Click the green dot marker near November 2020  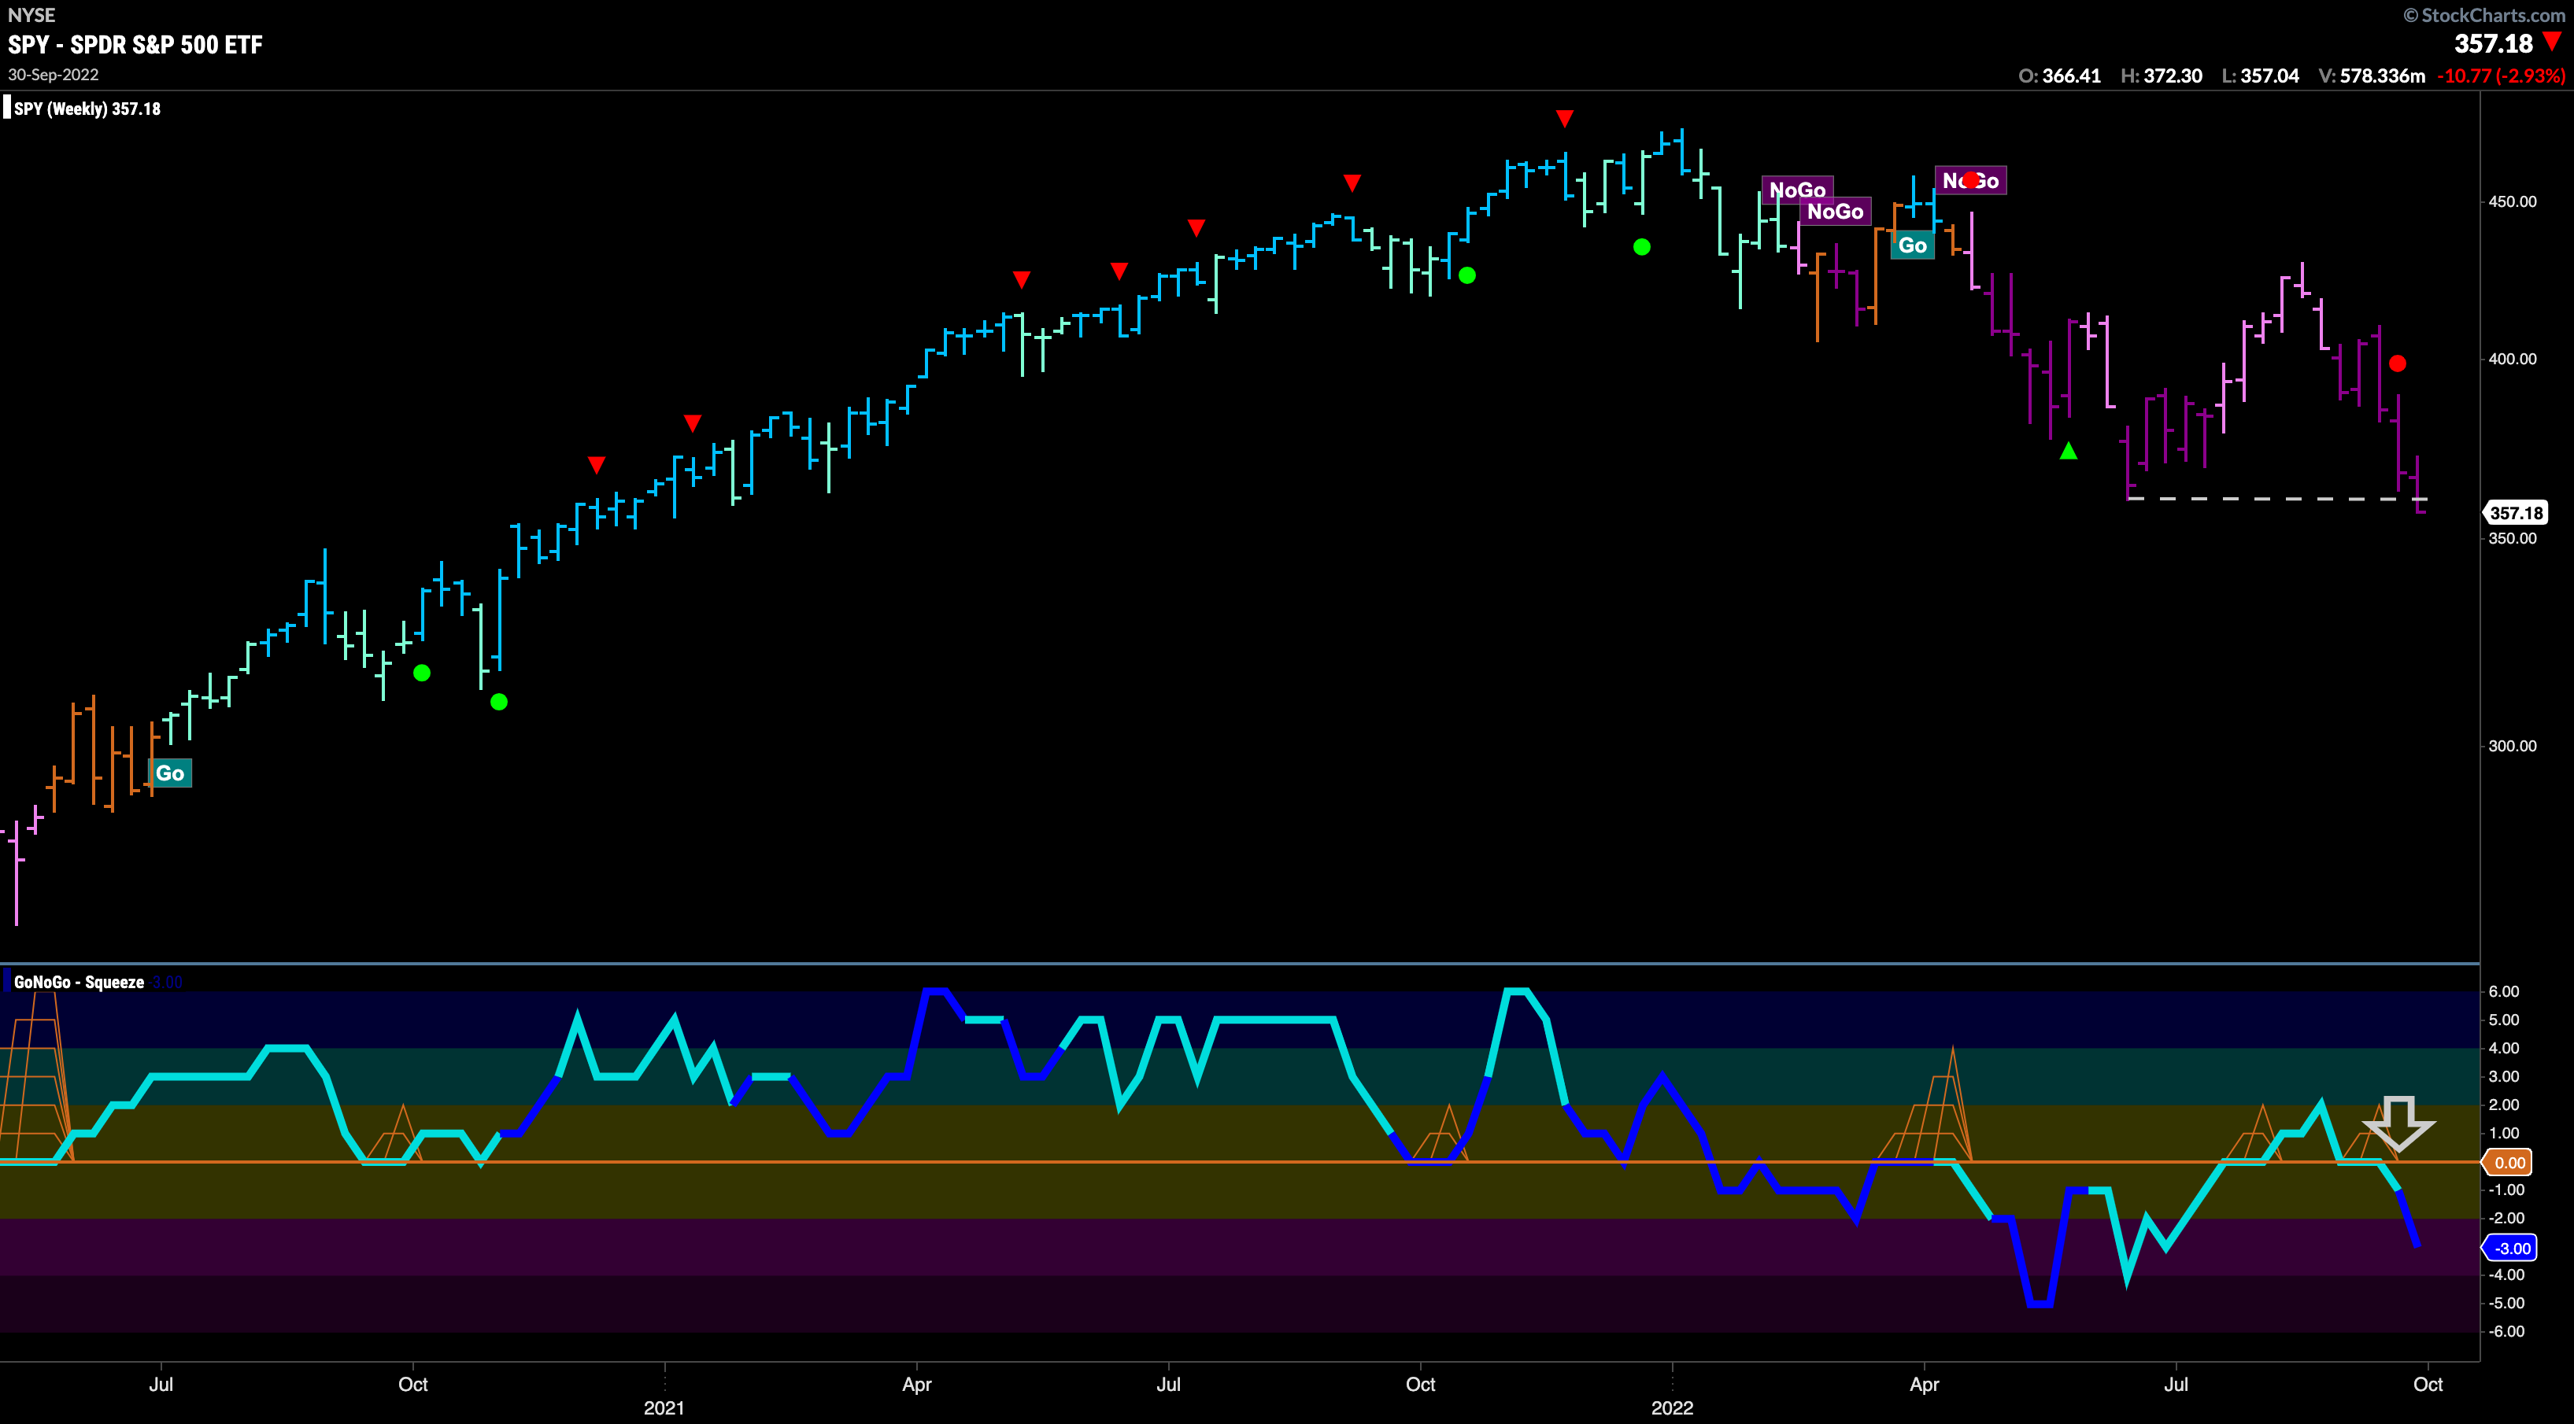click(x=500, y=702)
